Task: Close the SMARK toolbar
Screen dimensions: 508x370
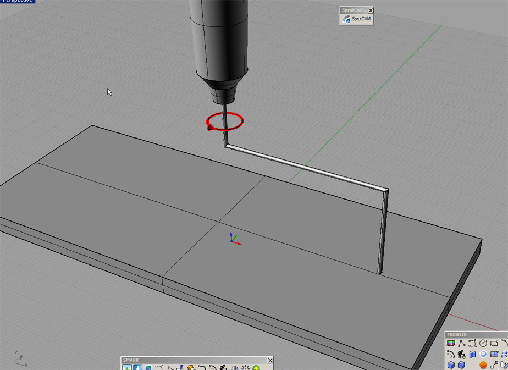Action: point(270,361)
